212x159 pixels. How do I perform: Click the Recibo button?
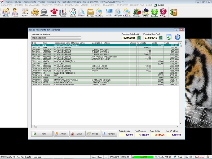tap(93, 134)
